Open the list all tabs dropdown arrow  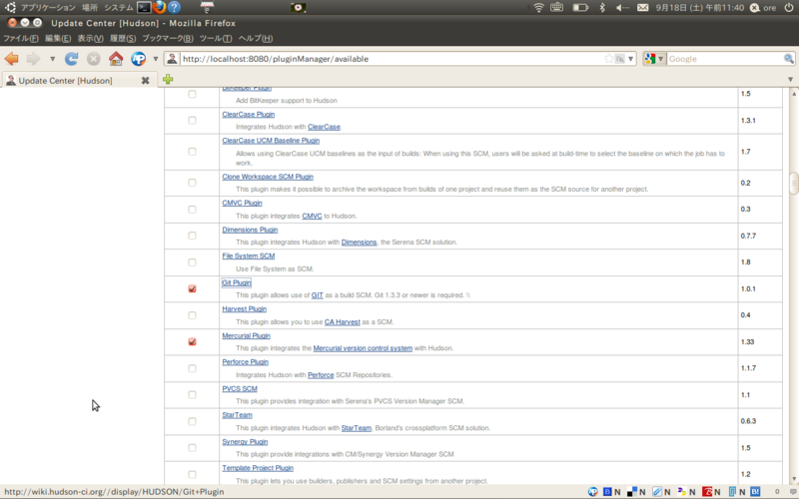coord(790,80)
